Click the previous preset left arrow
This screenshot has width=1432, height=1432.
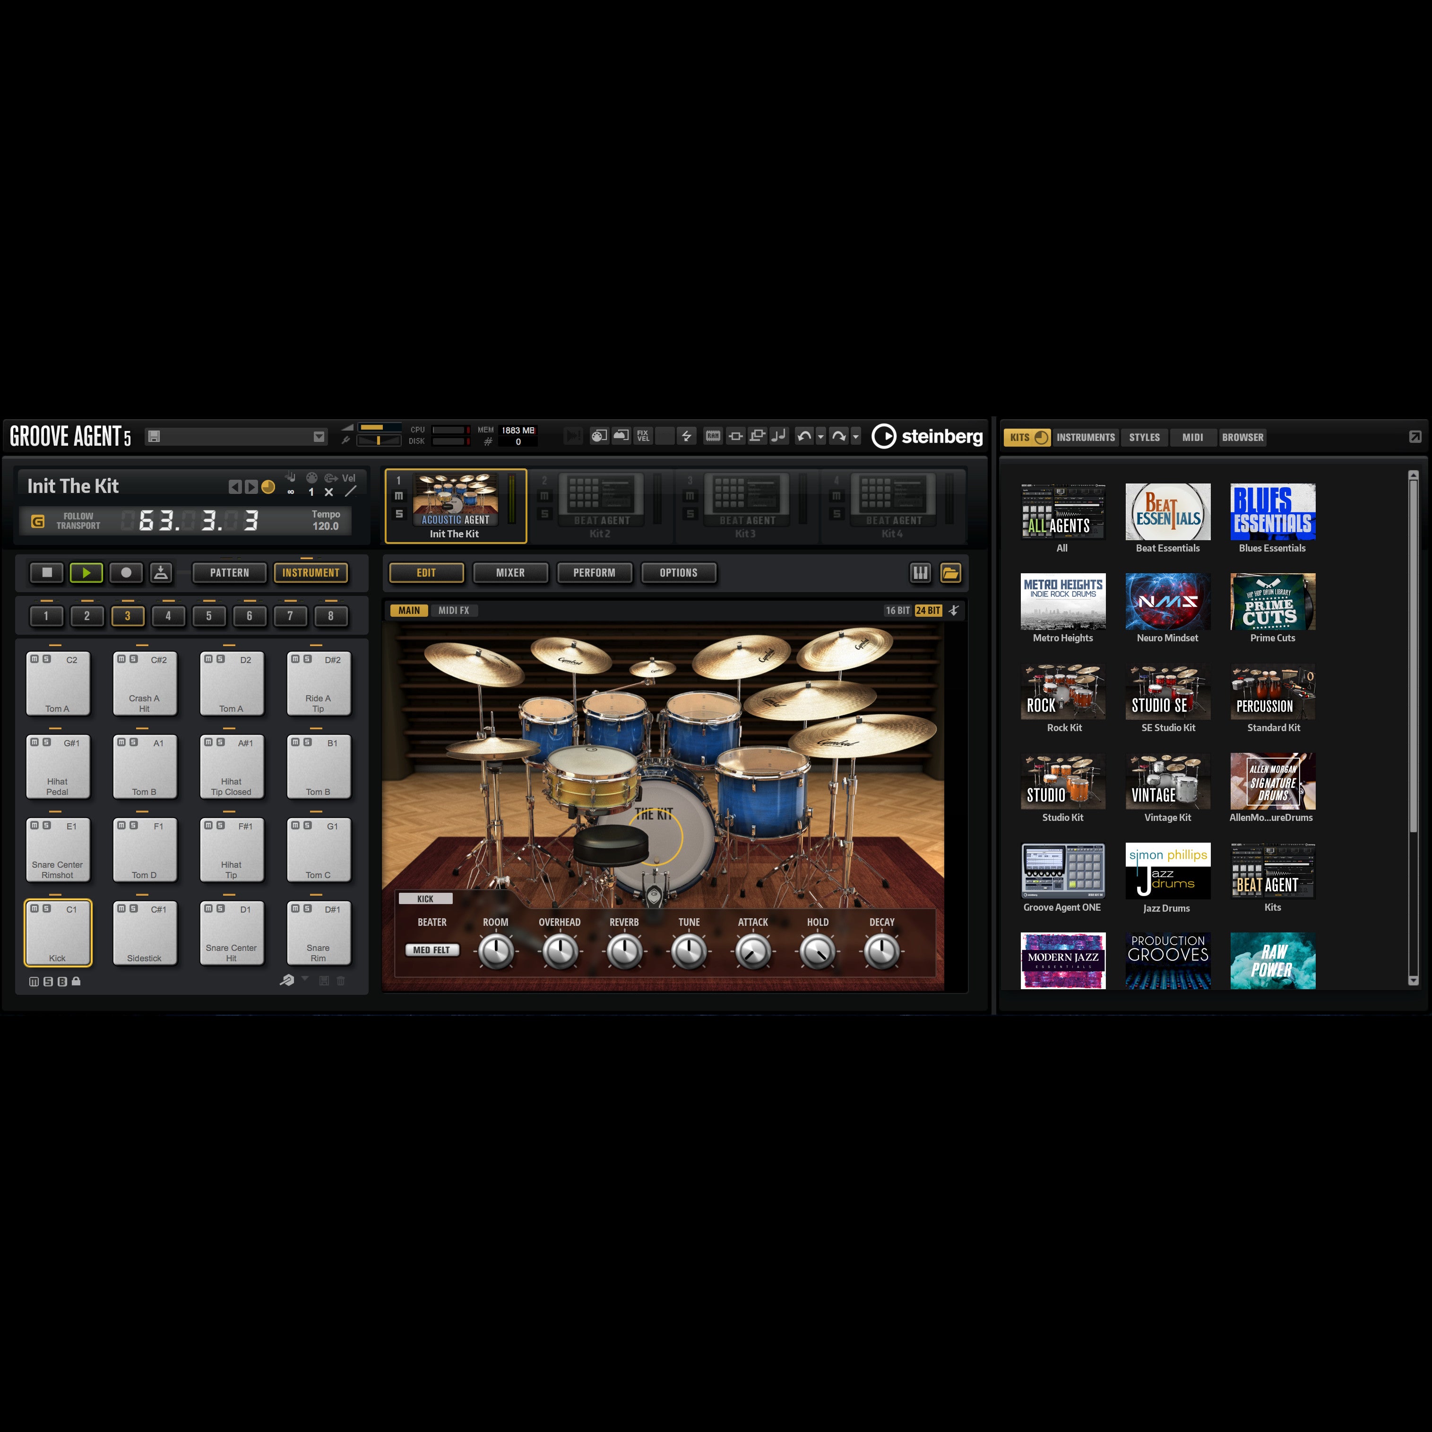click(235, 486)
